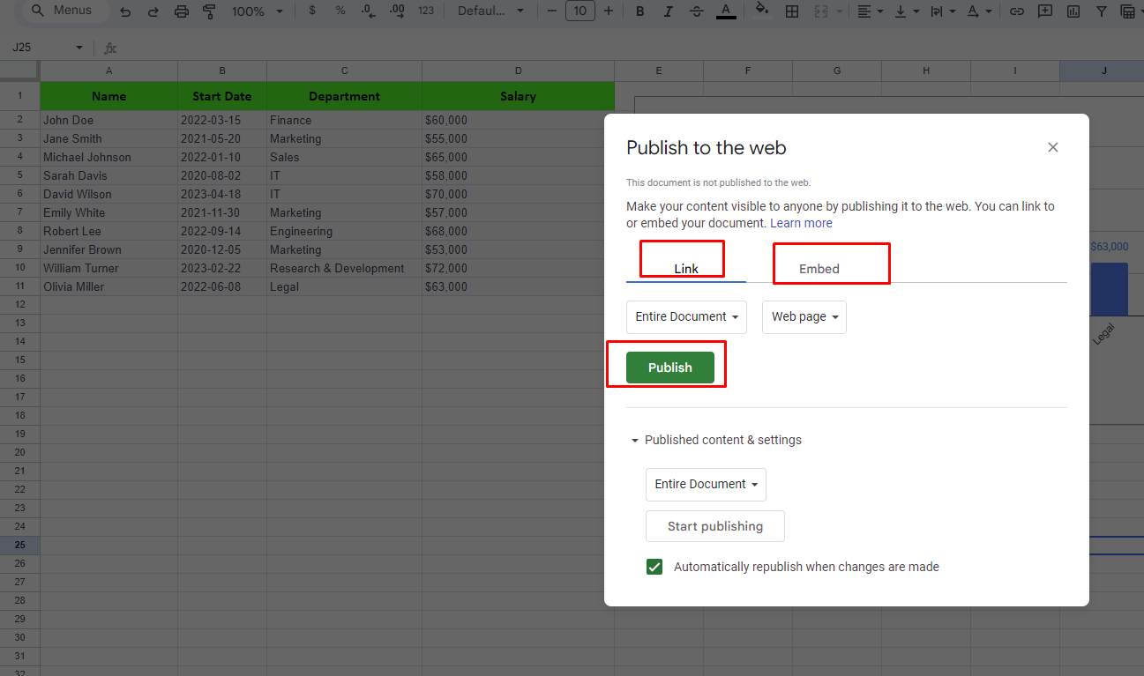Click the Research & Development cell
1144x676 pixels.
[345, 268]
